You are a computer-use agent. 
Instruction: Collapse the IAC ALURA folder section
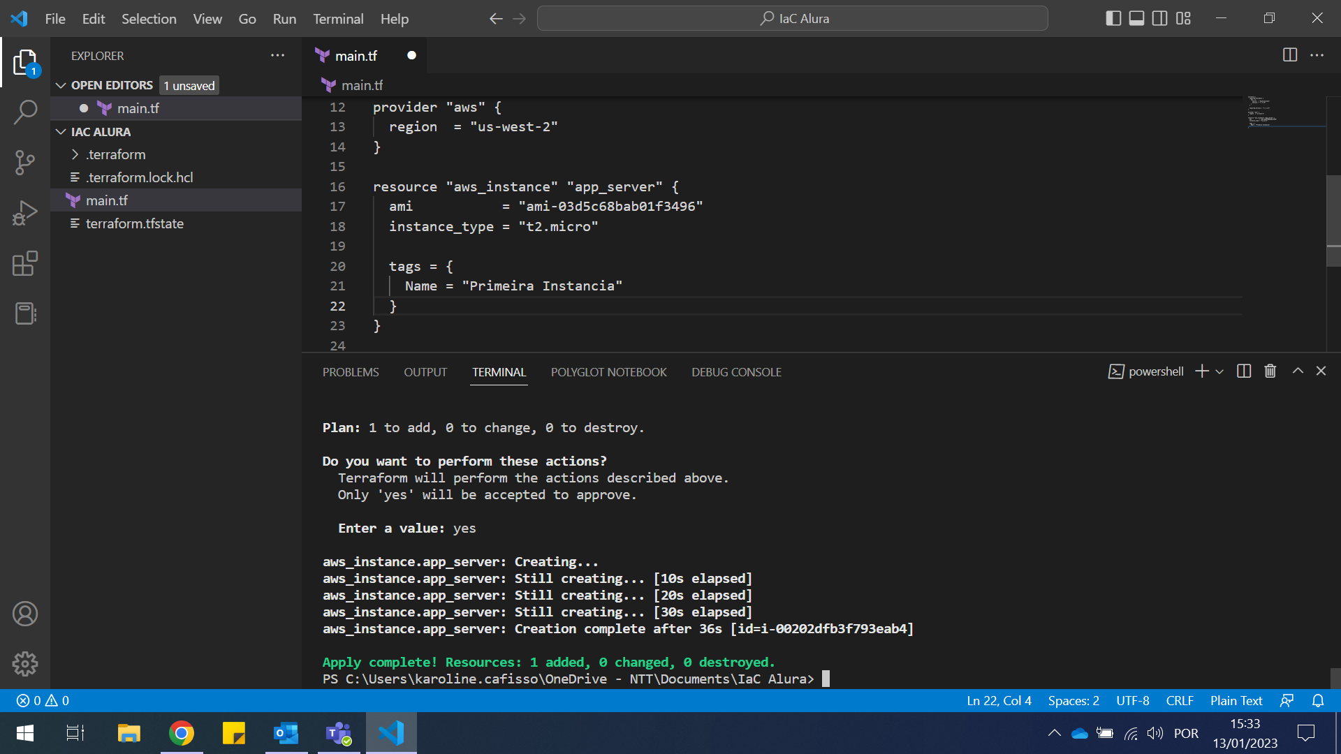click(x=61, y=132)
